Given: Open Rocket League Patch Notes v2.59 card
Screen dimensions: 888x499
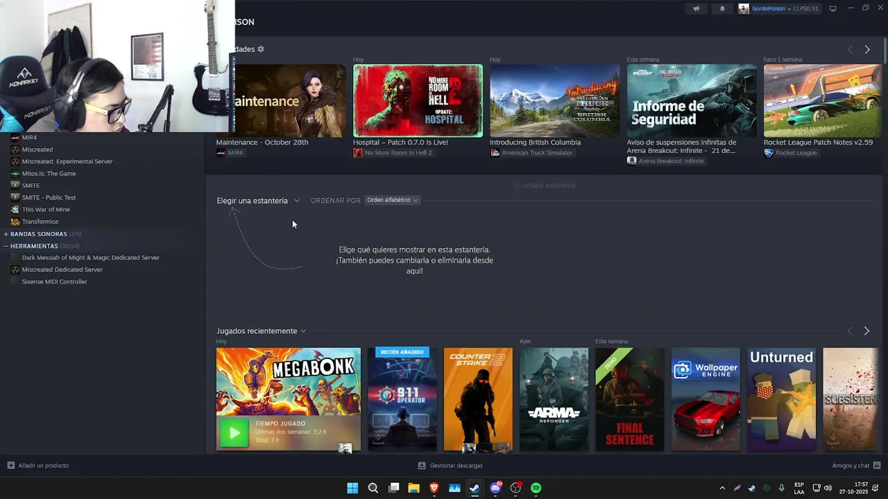Looking at the screenshot, I should (822, 101).
